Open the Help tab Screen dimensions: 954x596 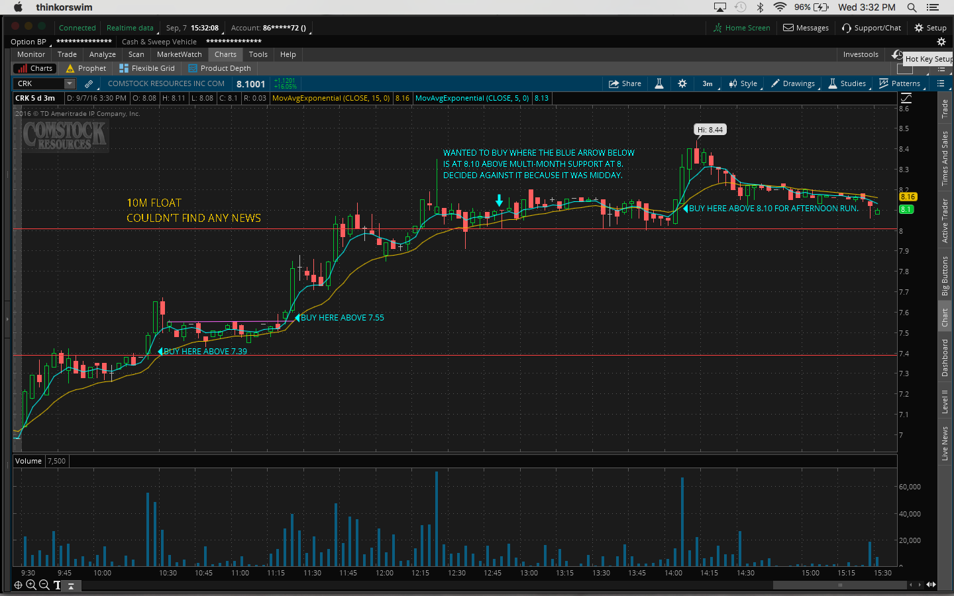(288, 54)
